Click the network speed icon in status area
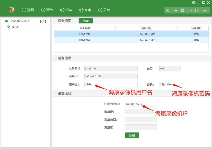Image resolution: width=212 pixels, height=149 pixels. (x=167, y=11)
